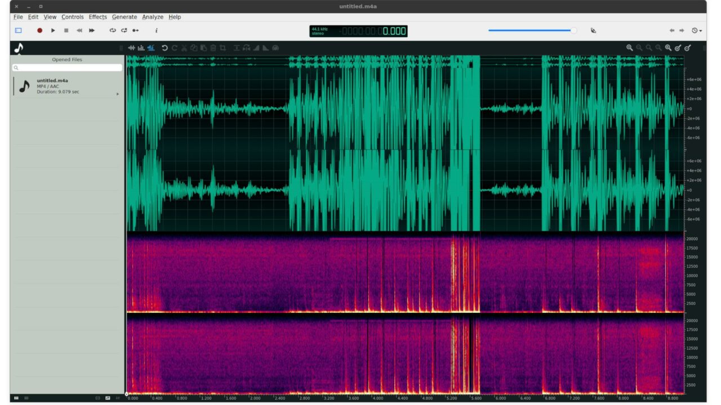Enable the rectangular selection mode

19,31
